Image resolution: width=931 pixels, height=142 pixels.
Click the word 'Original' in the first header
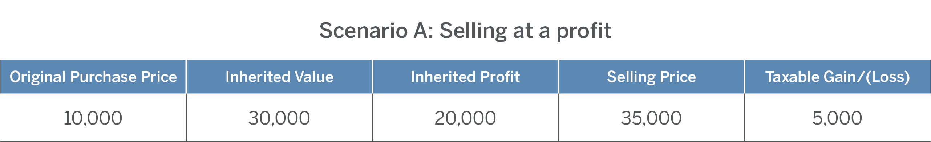click(x=38, y=77)
